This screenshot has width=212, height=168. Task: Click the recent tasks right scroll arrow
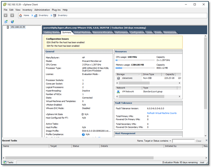(206, 158)
